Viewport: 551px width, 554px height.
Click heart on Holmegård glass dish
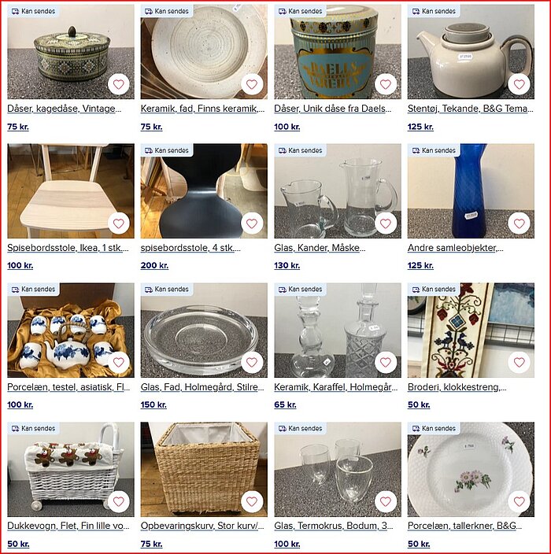click(x=252, y=362)
